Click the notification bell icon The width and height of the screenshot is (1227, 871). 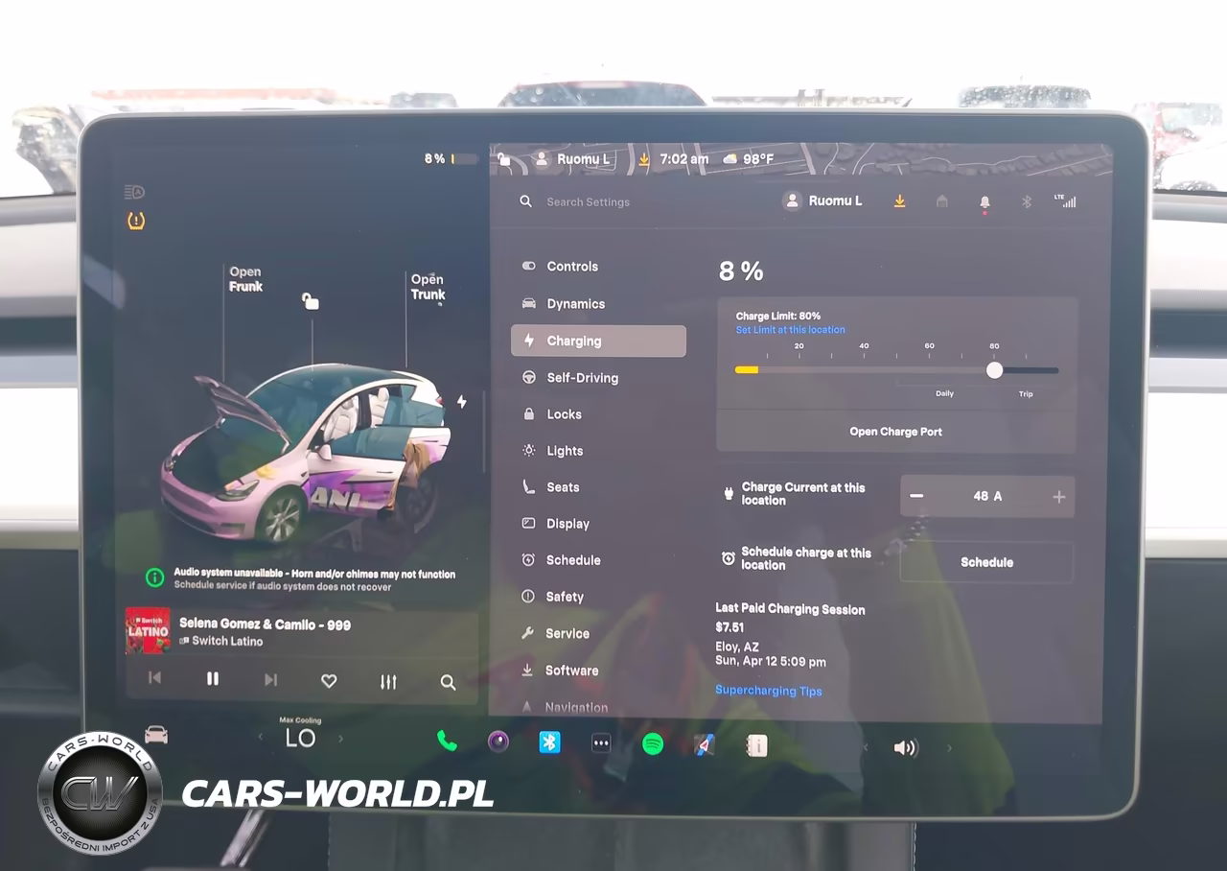(984, 202)
